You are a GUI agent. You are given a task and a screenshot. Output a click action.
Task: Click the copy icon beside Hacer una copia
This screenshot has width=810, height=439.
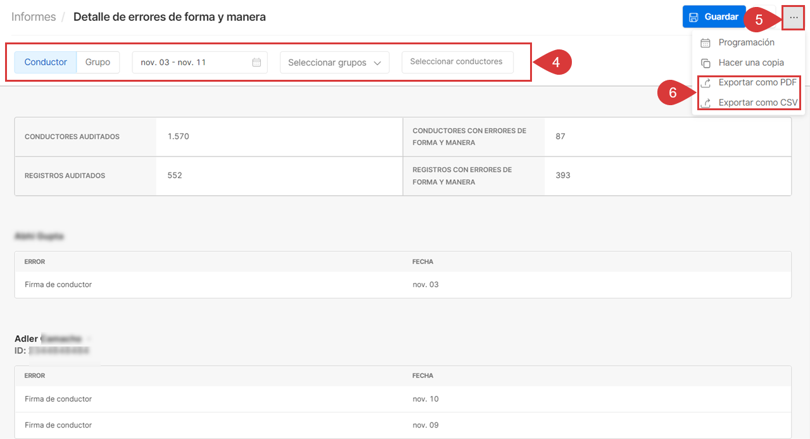706,63
